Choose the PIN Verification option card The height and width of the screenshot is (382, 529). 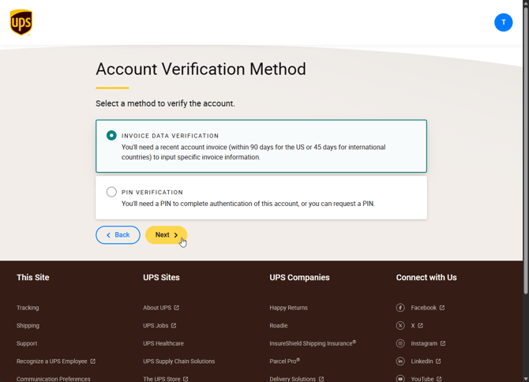click(261, 198)
